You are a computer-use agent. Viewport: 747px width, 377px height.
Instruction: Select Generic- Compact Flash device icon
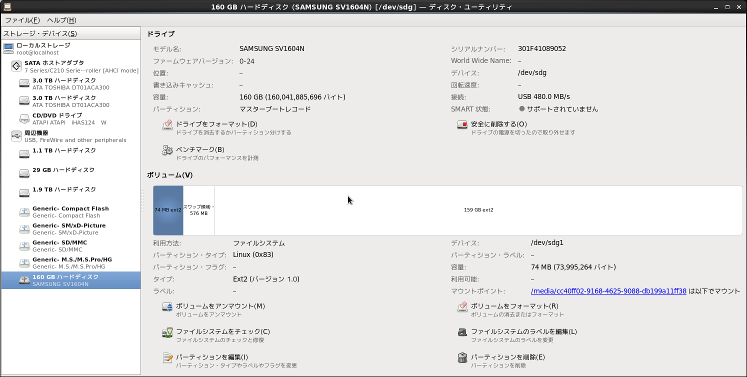24,212
